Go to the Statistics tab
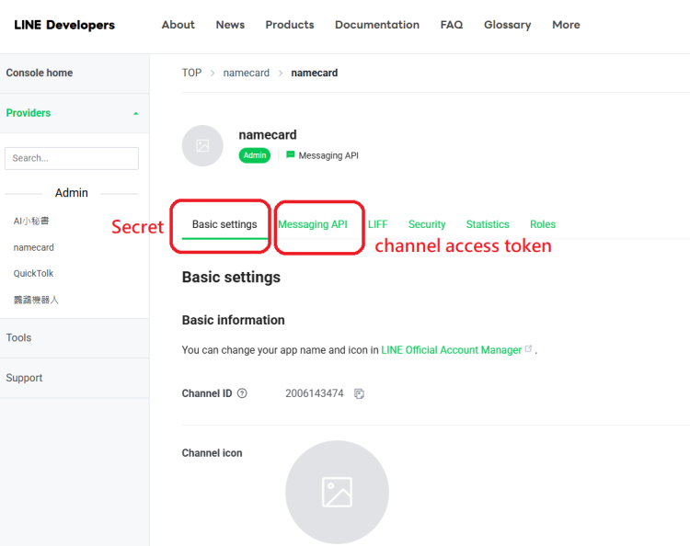 [488, 224]
